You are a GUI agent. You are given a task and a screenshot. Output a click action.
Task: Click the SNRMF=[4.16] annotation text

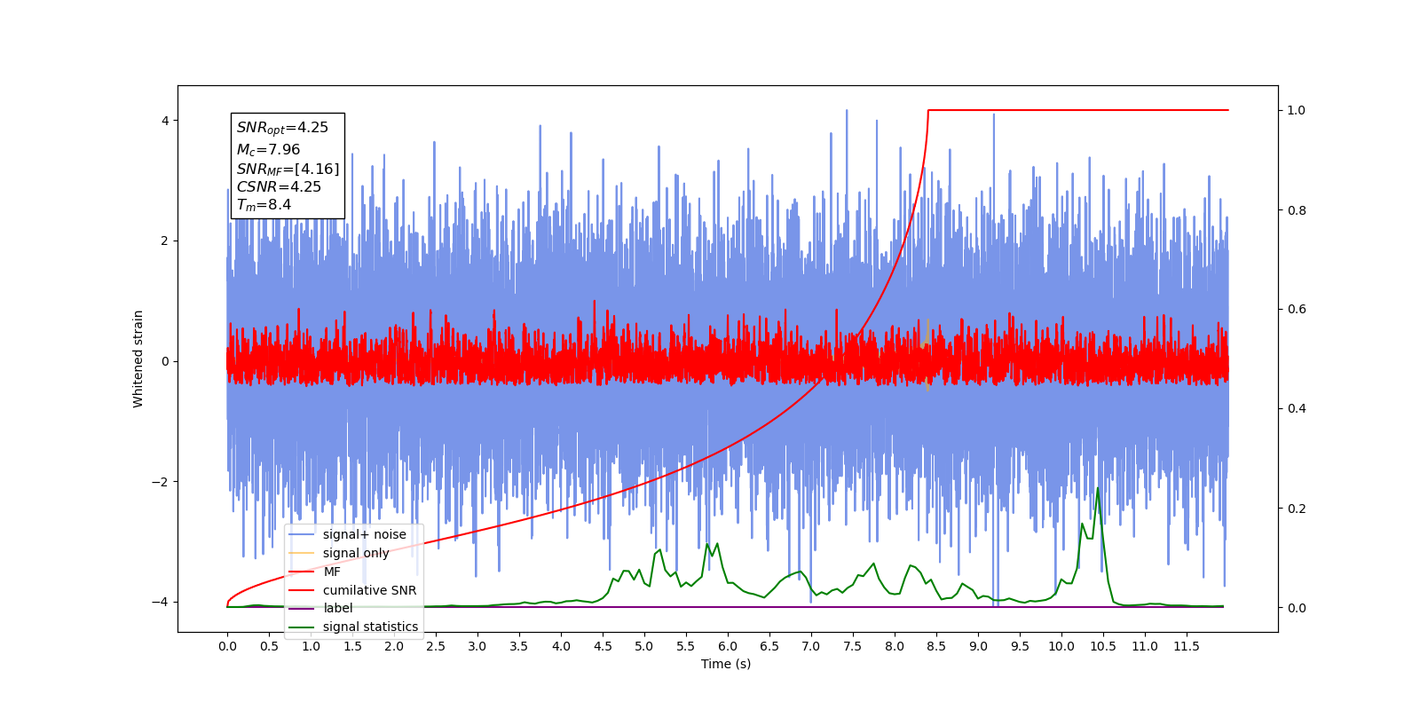pos(288,169)
